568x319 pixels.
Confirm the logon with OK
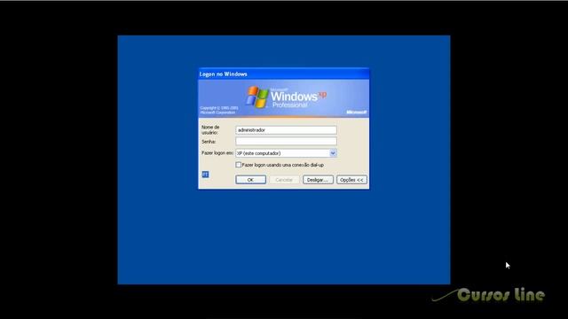tap(250, 180)
